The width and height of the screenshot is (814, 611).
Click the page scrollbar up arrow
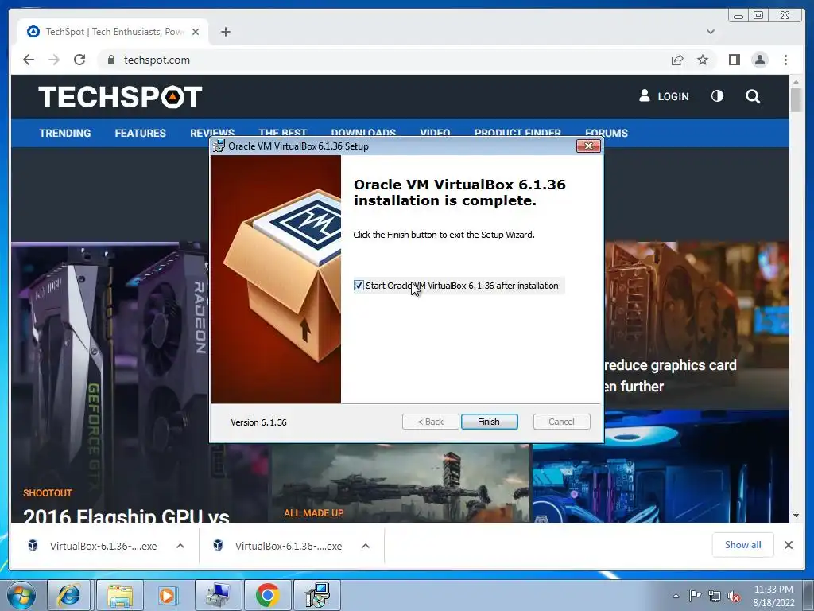[x=797, y=82]
